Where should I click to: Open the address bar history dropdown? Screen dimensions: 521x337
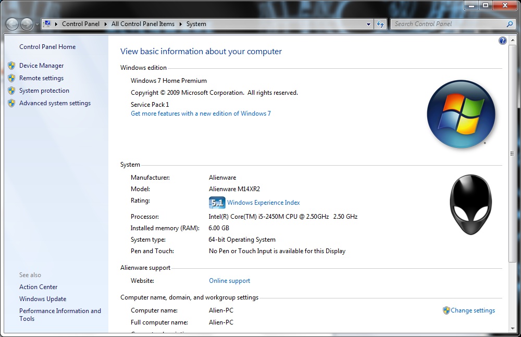[368, 24]
